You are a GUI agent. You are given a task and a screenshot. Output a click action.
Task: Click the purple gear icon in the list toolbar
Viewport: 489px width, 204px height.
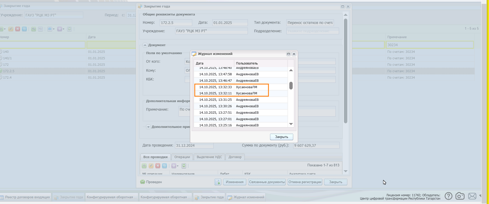(60, 29)
